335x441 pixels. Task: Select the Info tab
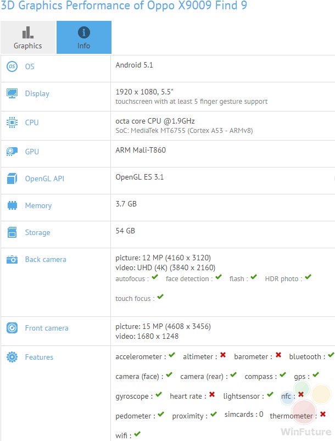[84, 37]
